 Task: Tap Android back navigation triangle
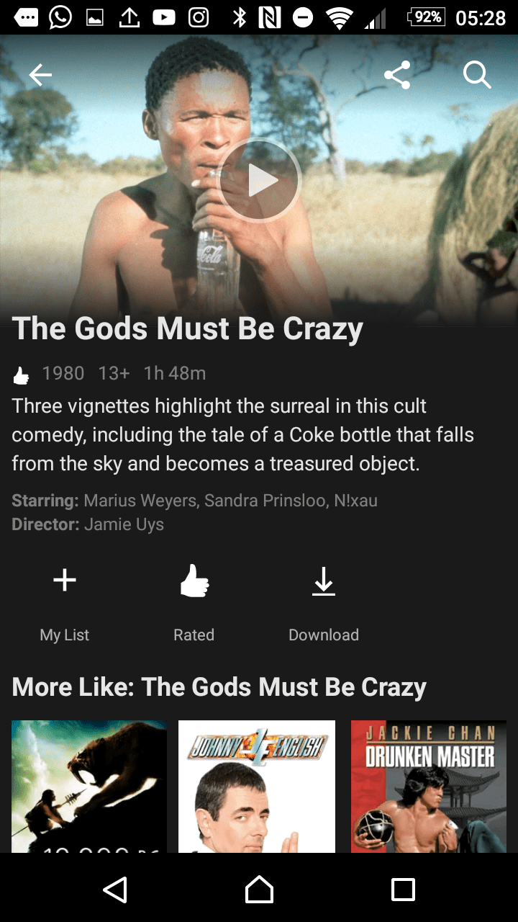[115, 890]
